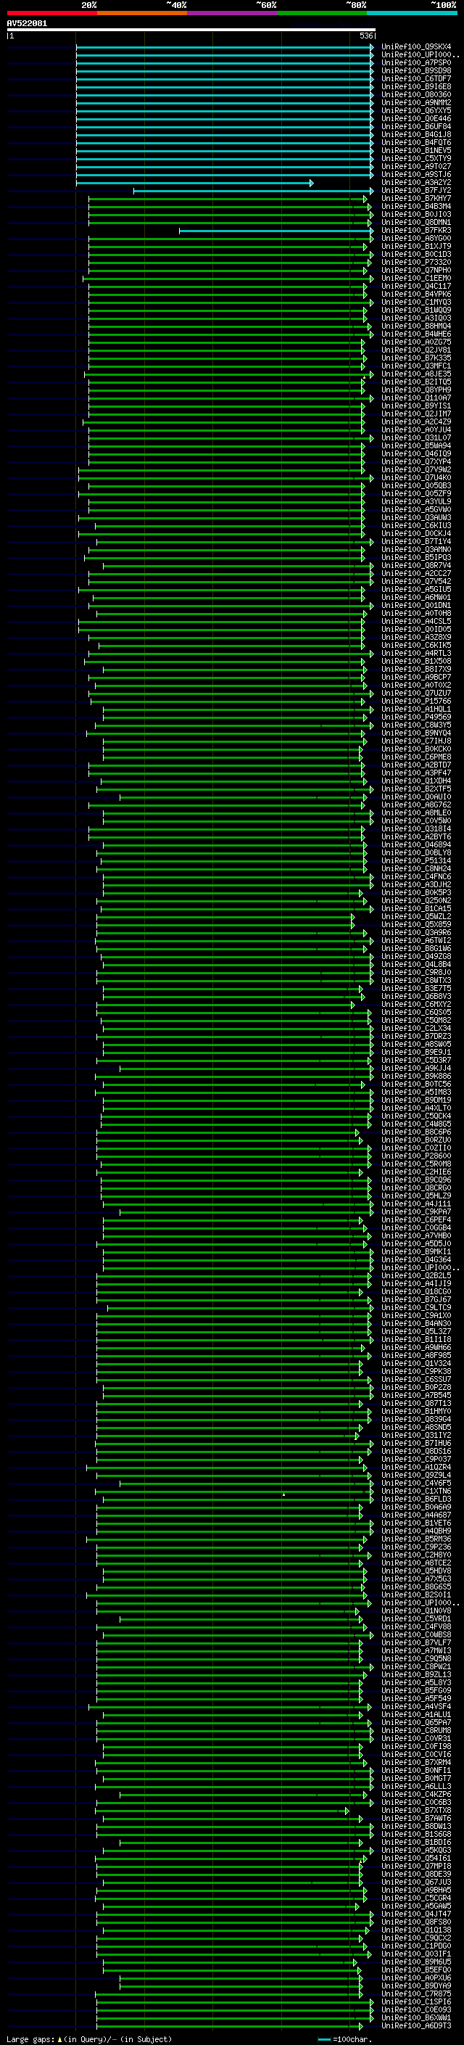Screen dimensions: 464x2045
Task: Click the red 20% identity legend segment
Action: pos(51,13)
